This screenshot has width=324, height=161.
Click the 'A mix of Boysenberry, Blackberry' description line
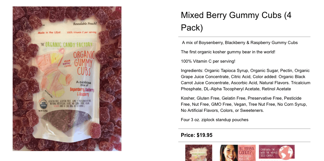(240, 43)
